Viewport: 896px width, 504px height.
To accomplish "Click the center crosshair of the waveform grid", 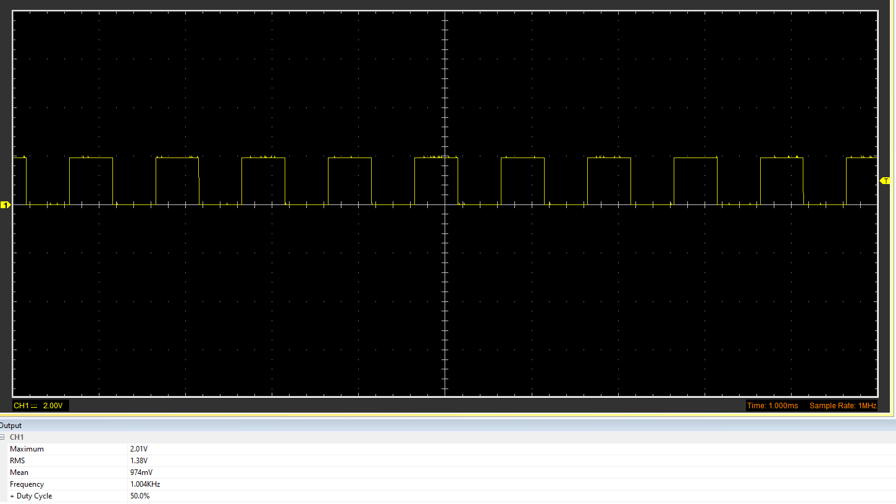I will tap(445, 204).
